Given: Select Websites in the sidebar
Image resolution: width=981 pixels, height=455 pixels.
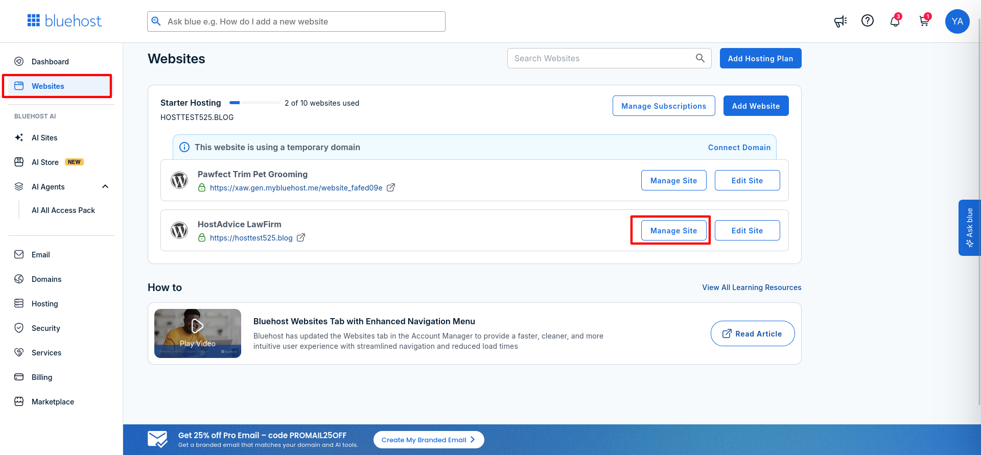Looking at the screenshot, I should pos(48,86).
